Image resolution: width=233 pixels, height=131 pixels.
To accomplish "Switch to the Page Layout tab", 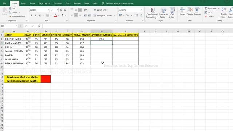I will tap(44, 3).
